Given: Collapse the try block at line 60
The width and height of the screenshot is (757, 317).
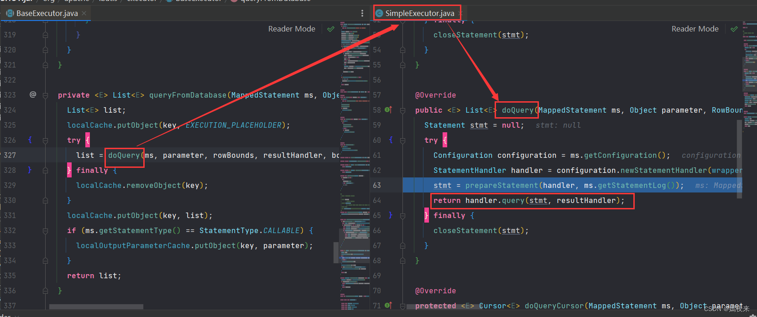Looking at the screenshot, I should coord(402,140).
